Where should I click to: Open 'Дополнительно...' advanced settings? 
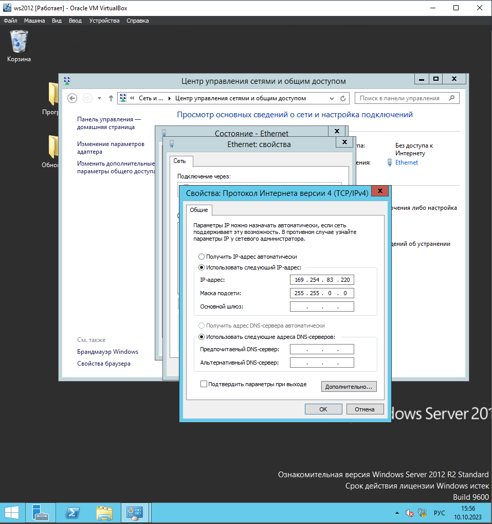[349, 387]
